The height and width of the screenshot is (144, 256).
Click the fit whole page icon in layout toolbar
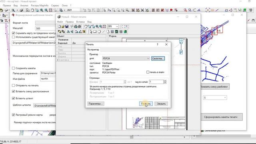[x=104, y=26]
